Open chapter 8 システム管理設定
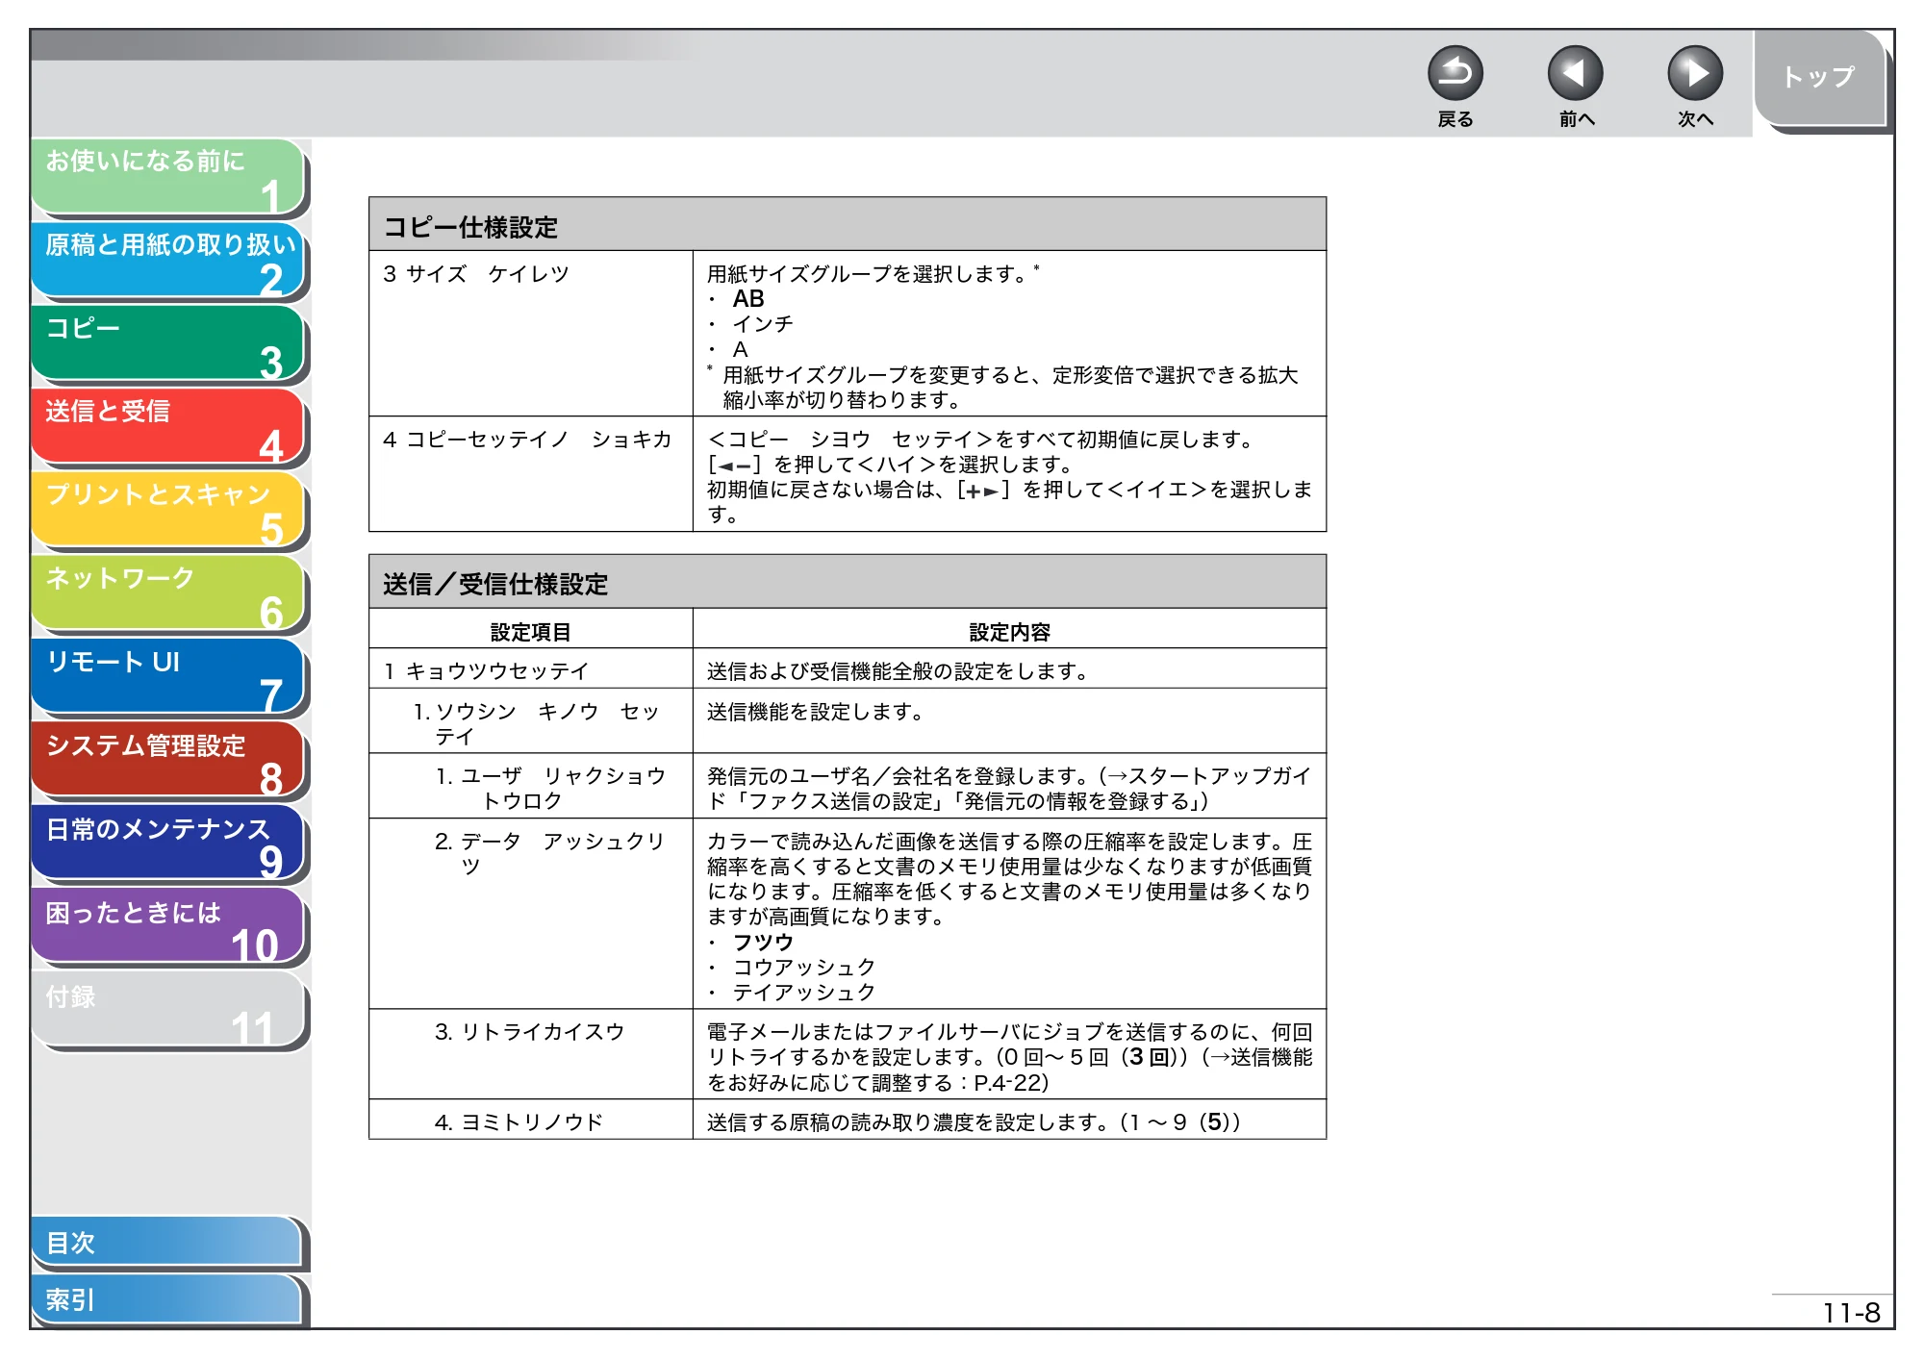Image resolution: width=1924 pixels, height=1360 pixels. [168, 760]
